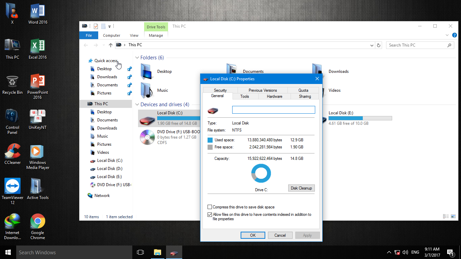Image resolution: width=461 pixels, height=259 pixels.
Task: Select the DVD Drive (F:) tile in Devices
Action: click(169, 137)
